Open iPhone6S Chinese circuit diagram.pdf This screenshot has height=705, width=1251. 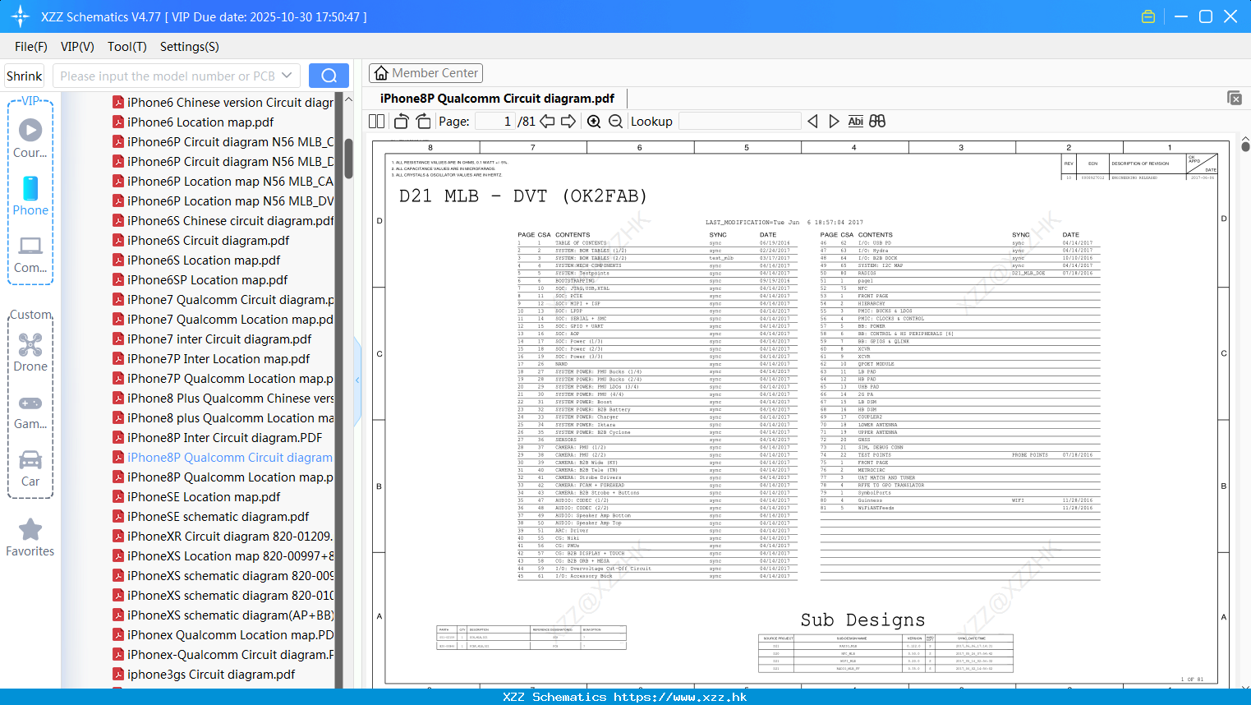(x=223, y=221)
